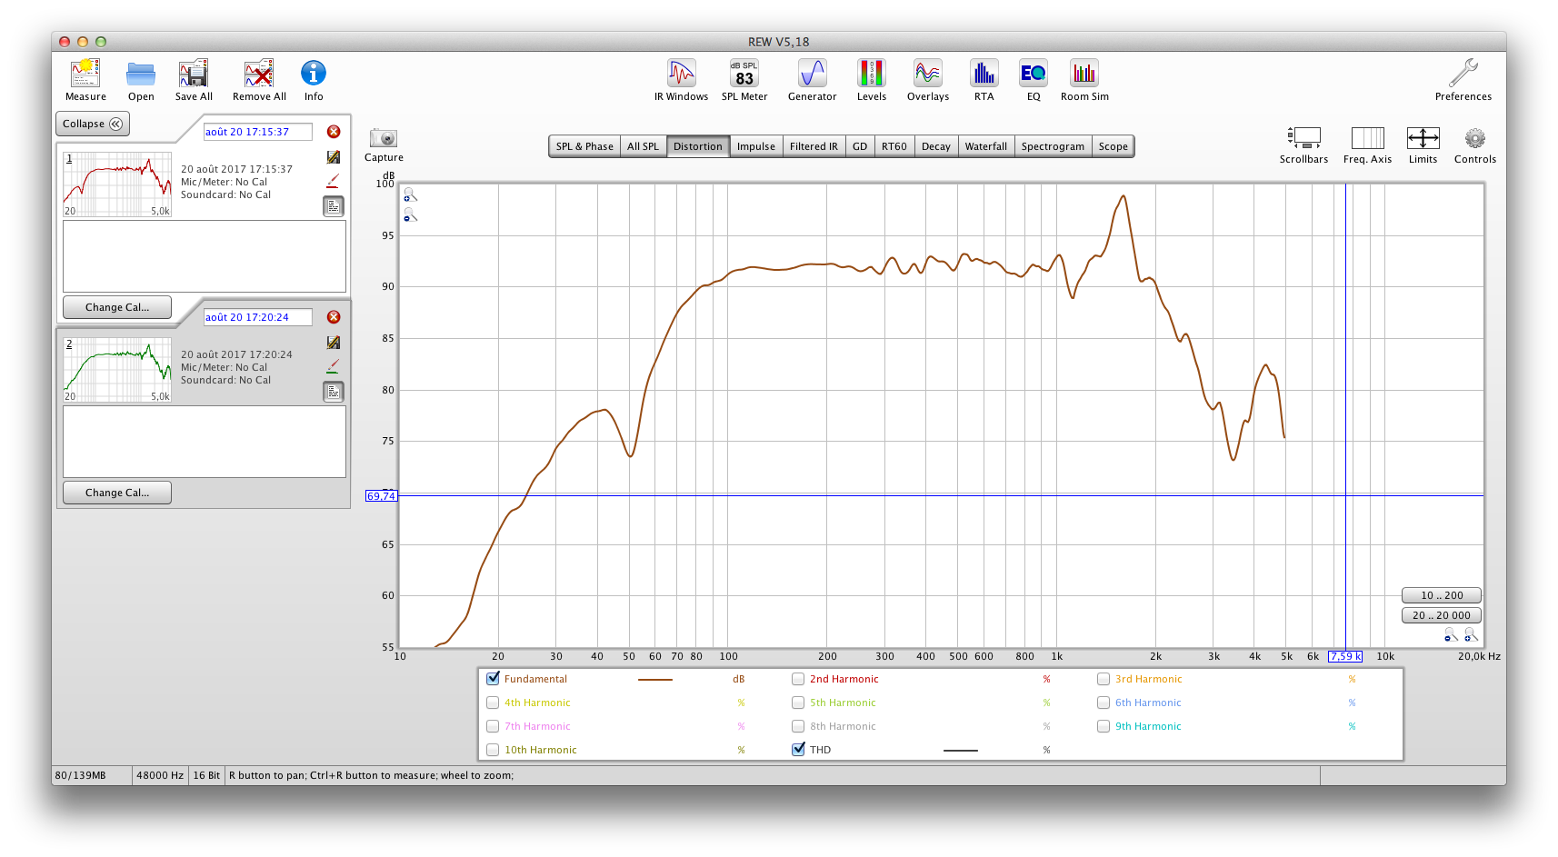Switch to the Waterfall tab
1558x857 pixels.
point(985,146)
